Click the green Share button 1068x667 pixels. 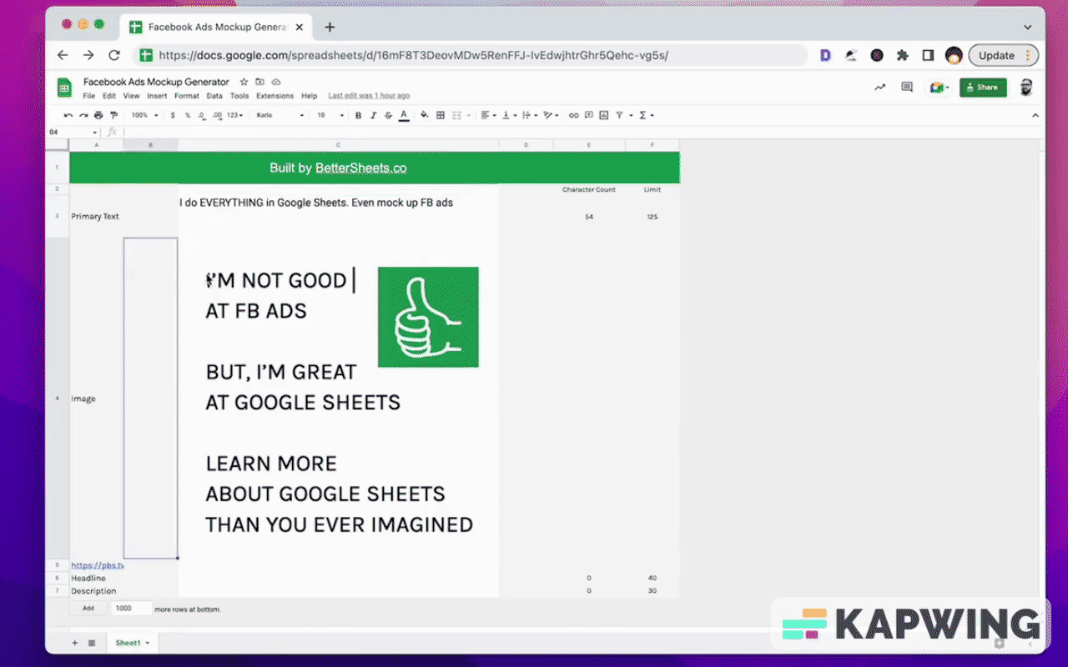[x=983, y=87]
